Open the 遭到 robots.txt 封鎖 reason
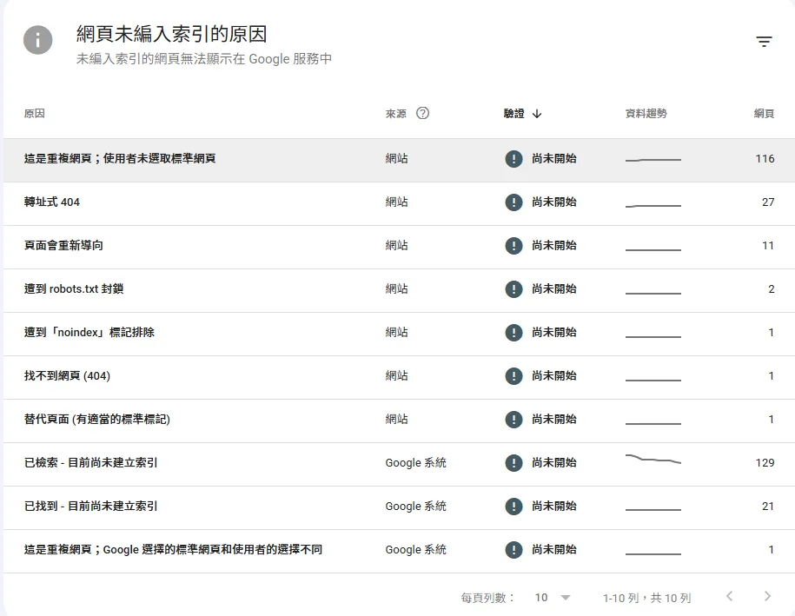Viewport: 795px width, 616px height. 74,289
